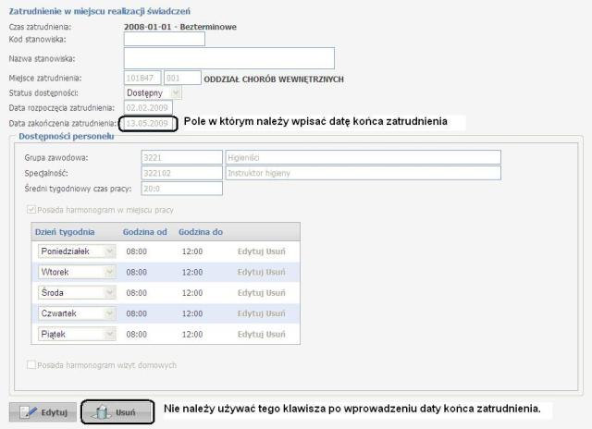This screenshot has width=592, height=429.
Task: Expand the Wtorek day dropdown
Action: (x=109, y=272)
